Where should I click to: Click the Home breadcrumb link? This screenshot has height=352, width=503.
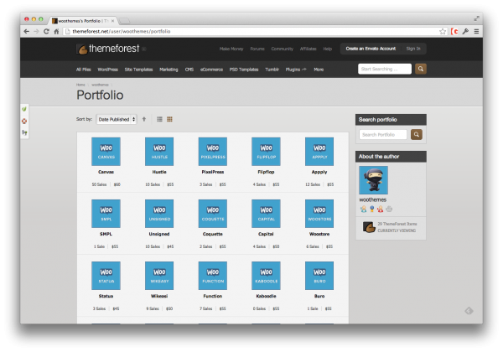(x=80, y=85)
